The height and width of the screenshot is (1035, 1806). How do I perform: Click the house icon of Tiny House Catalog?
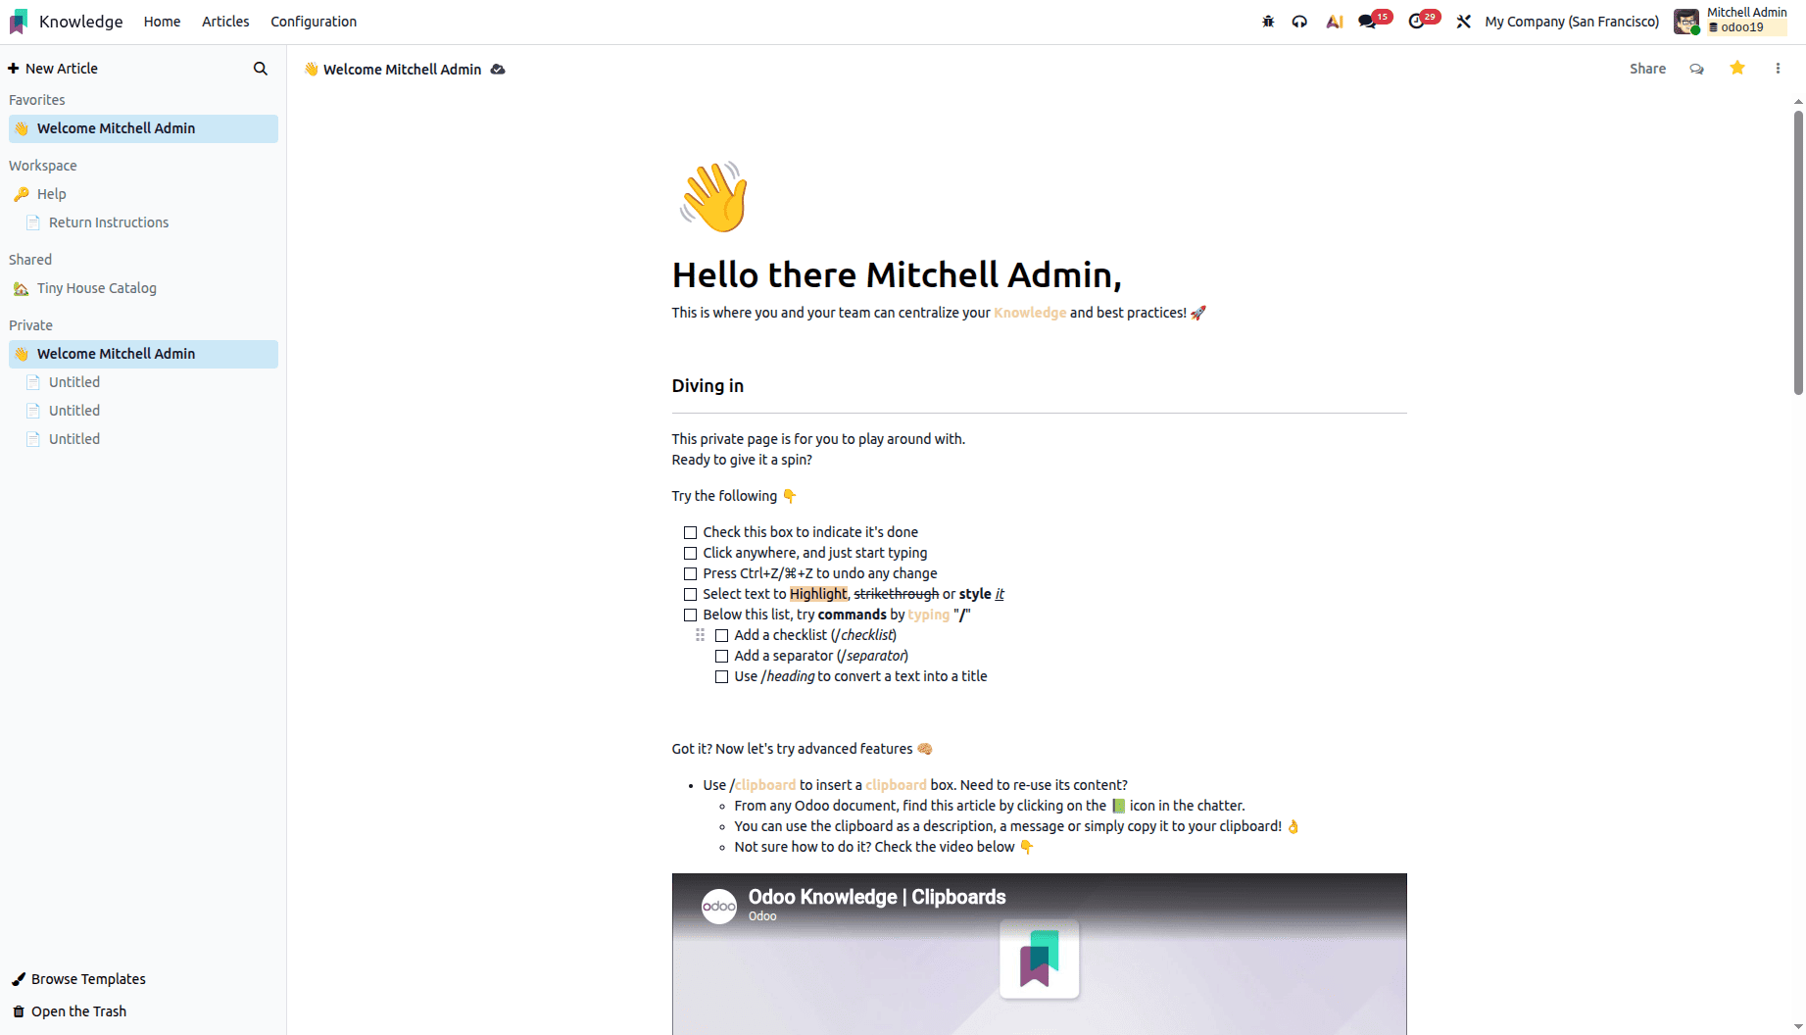tap(21, 288)
